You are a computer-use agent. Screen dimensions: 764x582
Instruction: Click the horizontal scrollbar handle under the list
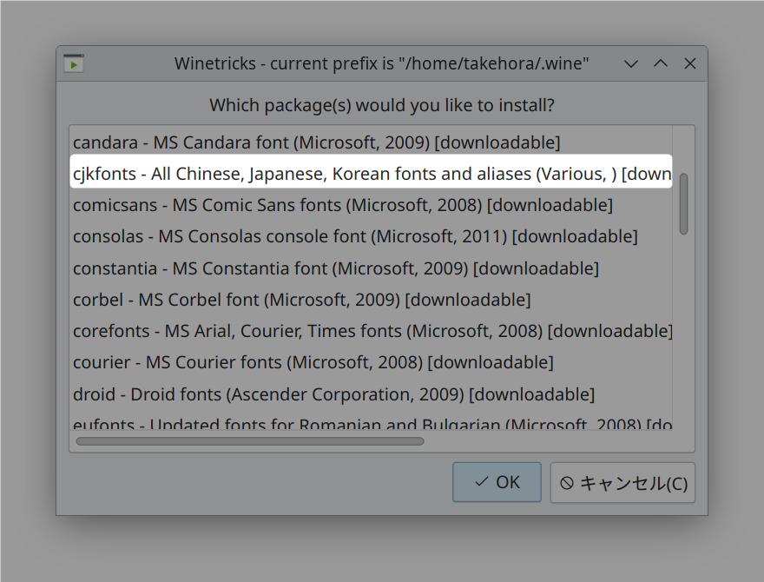[250, 441]
